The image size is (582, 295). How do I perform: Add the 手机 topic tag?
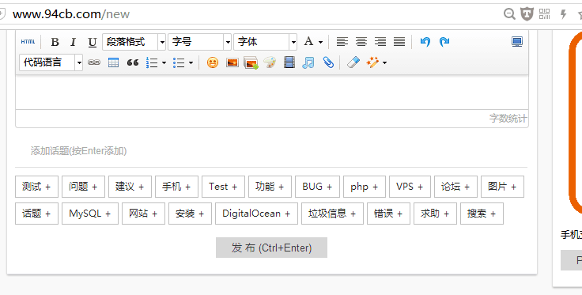[x=176, y=187]
